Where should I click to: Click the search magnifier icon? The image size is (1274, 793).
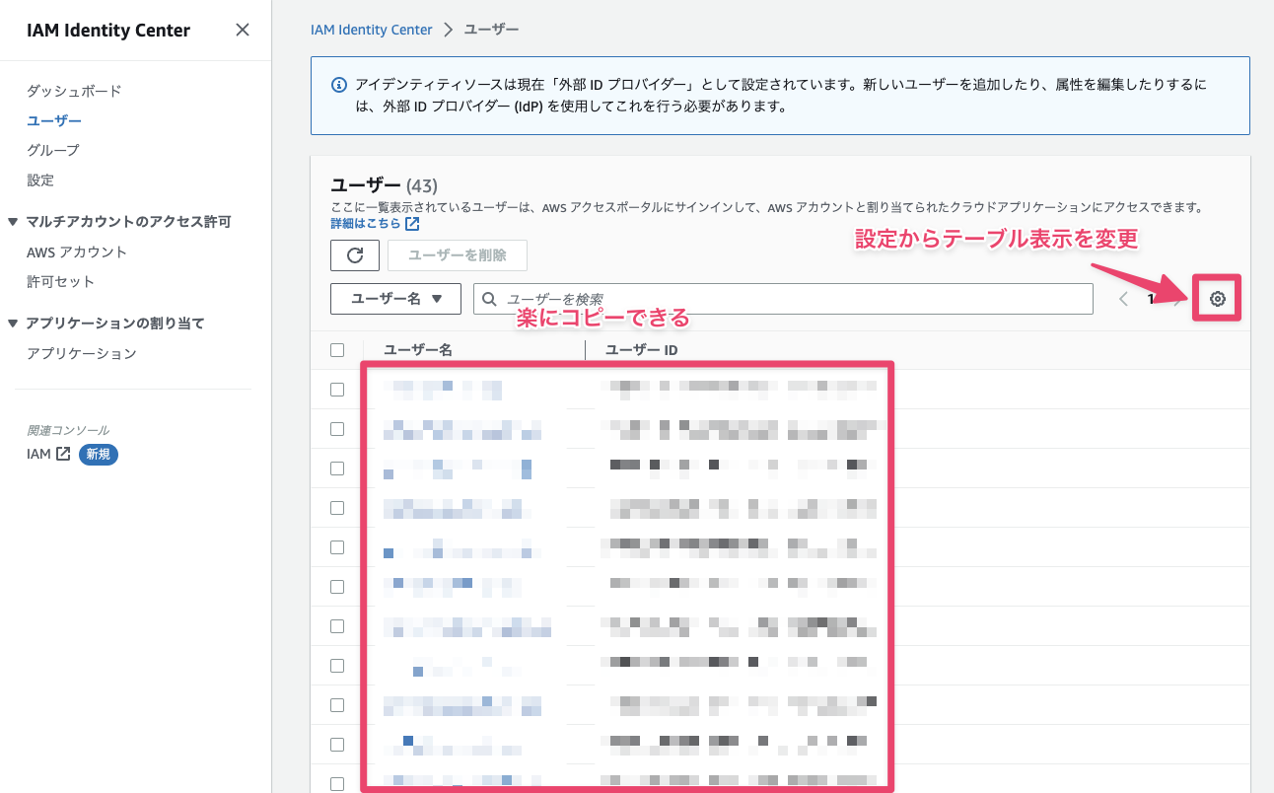(489, 299)
